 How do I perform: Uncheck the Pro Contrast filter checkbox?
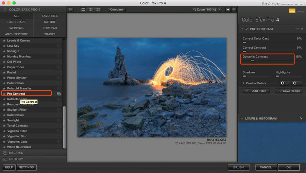coord(247,29)
